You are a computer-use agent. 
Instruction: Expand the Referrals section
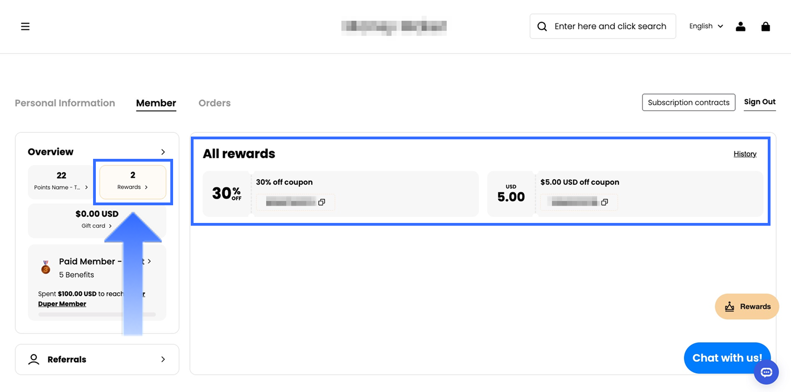(x=163, y=359)
